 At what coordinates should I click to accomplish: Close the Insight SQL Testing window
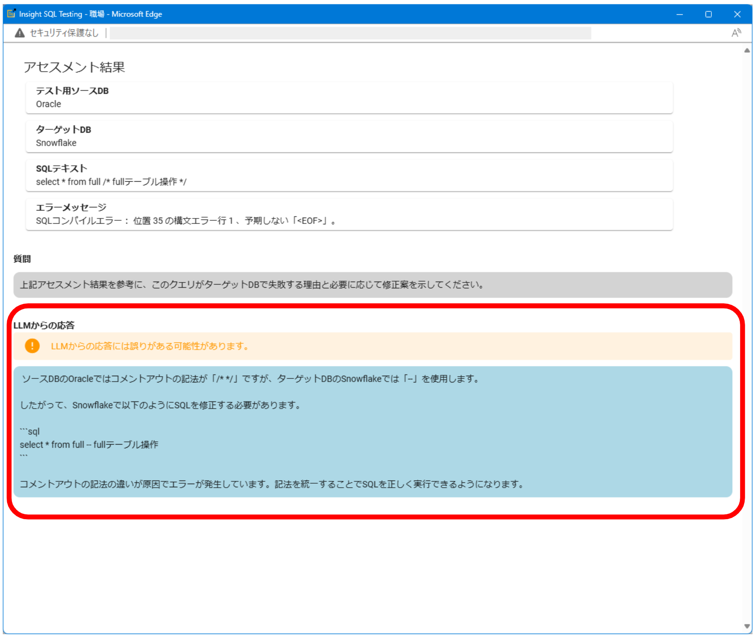coord(737,14)
